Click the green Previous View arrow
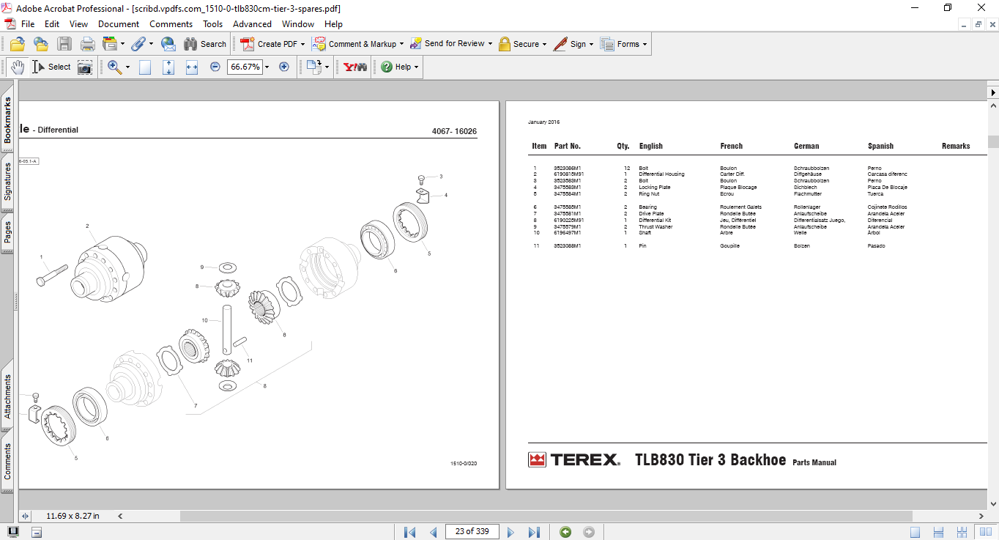This screenshot has height=540, width=999. (565, 532)
